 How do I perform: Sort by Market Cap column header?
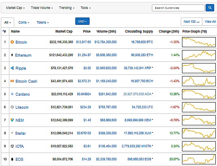point(64,31)
